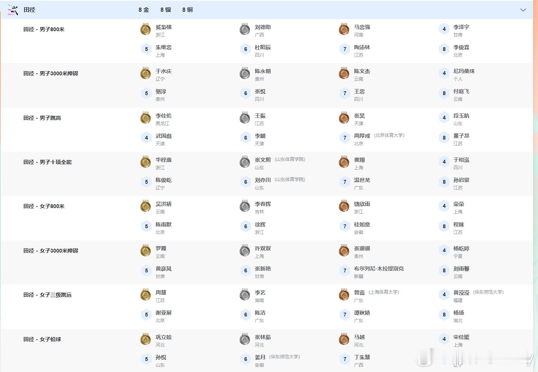Select the bronze medal icon next to 陈文杰

(344, 73)
